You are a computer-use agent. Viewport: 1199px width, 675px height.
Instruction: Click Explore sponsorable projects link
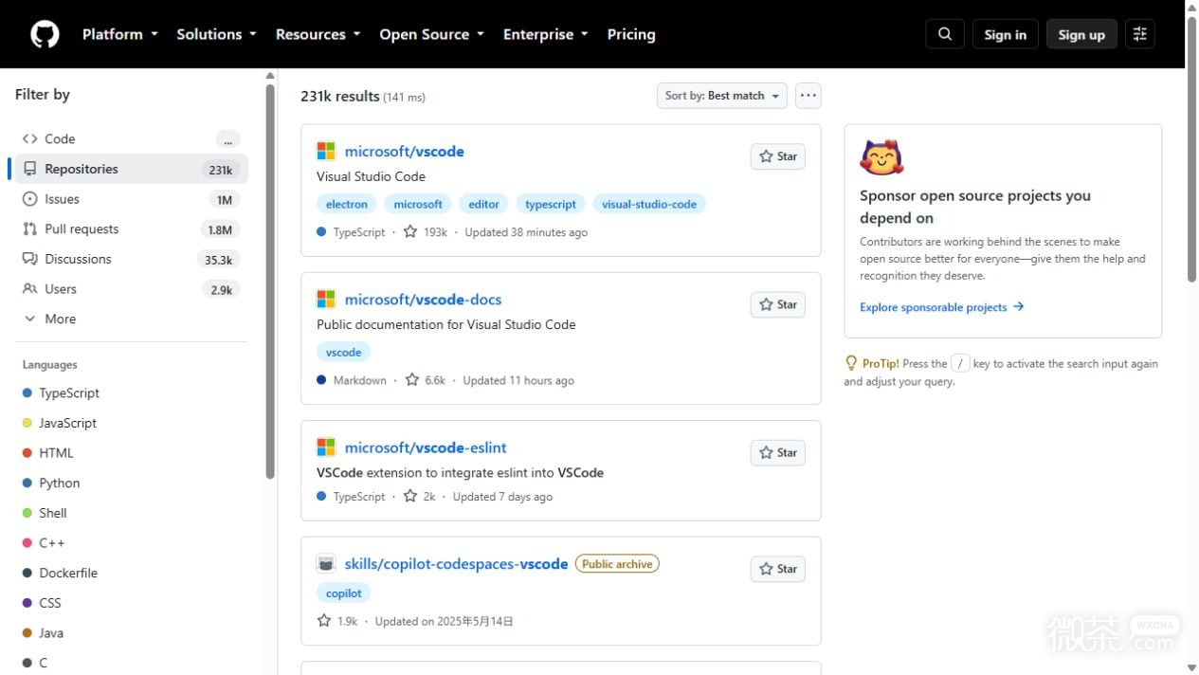942,307
